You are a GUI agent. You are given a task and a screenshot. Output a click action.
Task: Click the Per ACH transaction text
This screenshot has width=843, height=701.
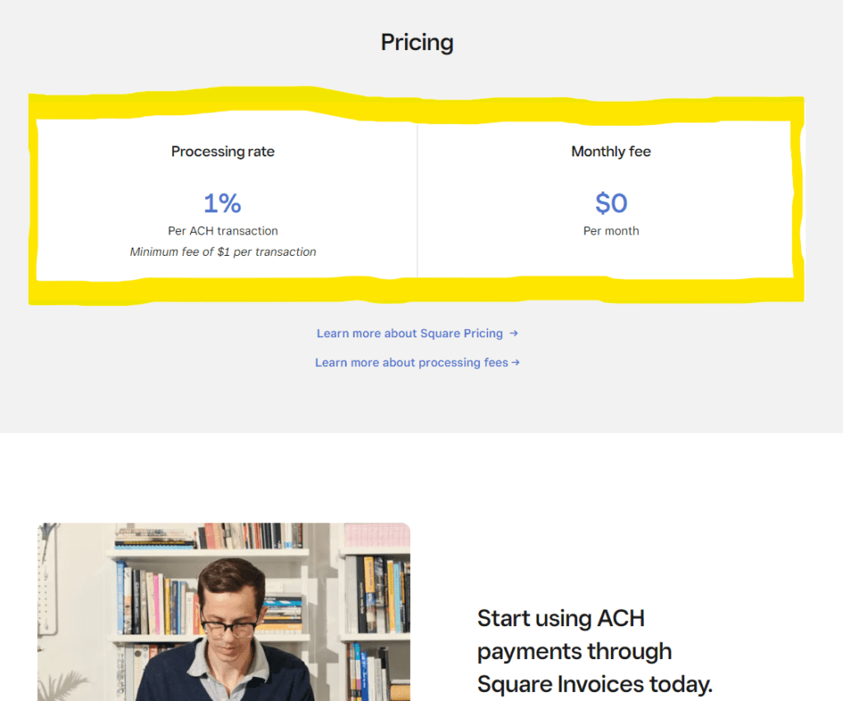pos(223,231)
